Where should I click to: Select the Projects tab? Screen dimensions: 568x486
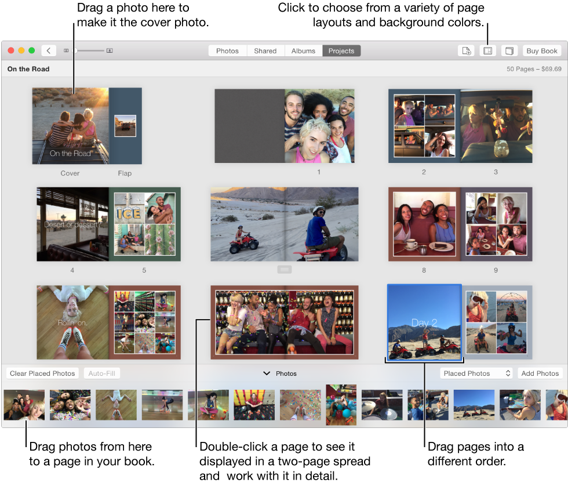pos(341,50)
